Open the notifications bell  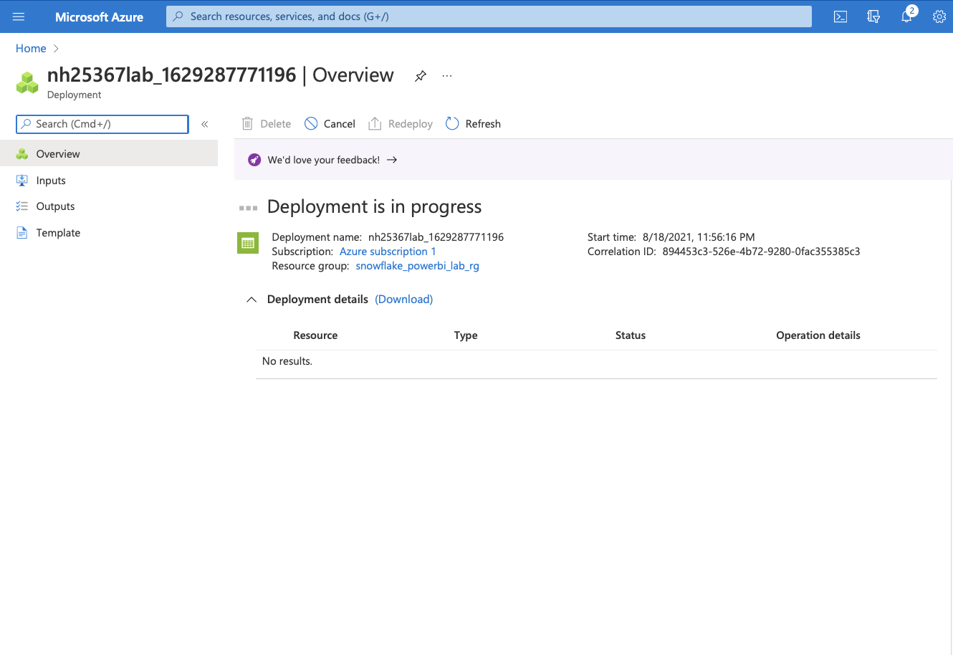906,16
